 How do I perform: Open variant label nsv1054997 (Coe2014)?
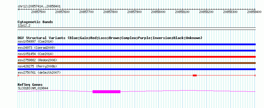coord(36,41)
